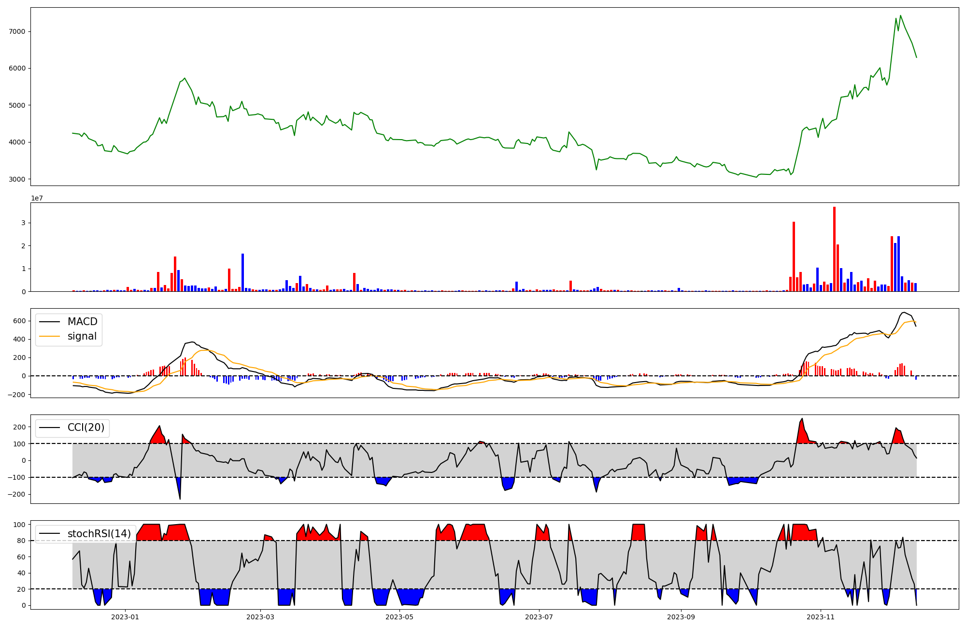Click the highest peak of green price line
This screenshot has width=966, height=628.
(900, 15)
